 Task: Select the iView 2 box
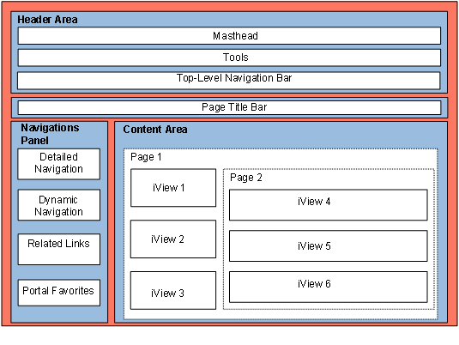point(173,239)
